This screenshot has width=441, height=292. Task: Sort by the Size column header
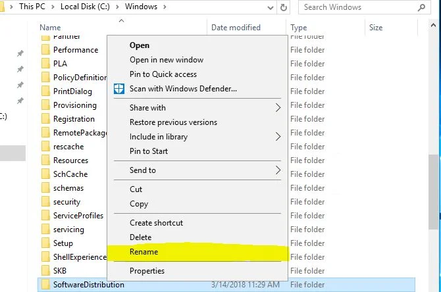point(376,28)
